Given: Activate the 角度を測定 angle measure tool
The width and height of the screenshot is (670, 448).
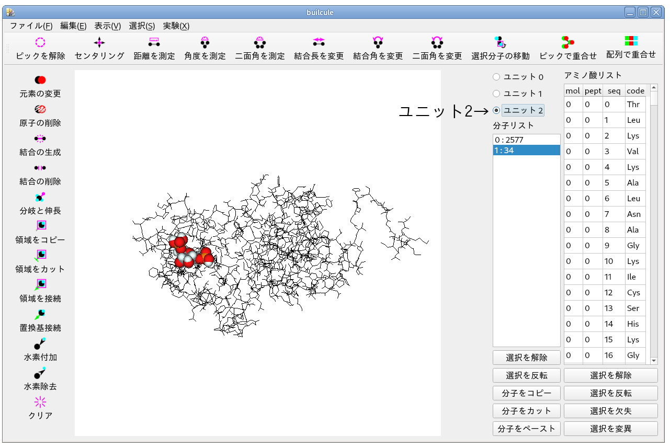Looking at the screenshot, I should pyautogui.click(x=205, y=43).
